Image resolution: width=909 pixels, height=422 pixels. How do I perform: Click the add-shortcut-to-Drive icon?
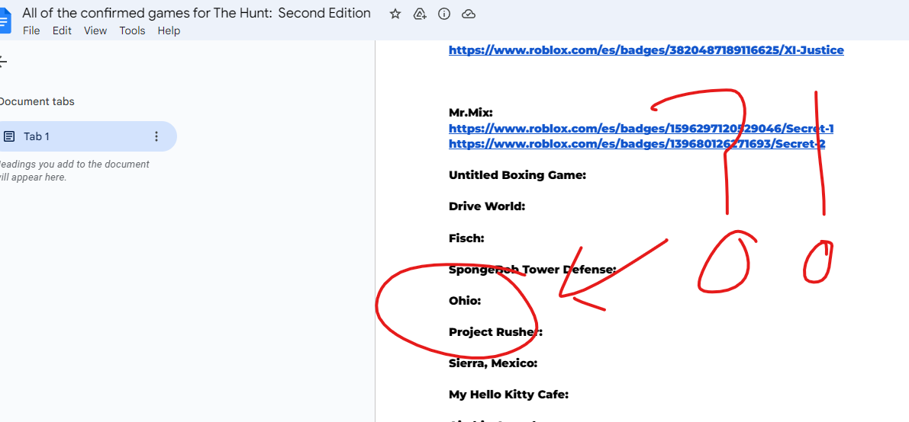420,14
